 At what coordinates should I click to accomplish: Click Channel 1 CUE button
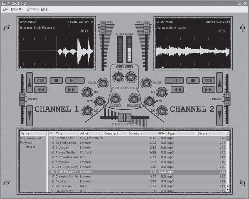coord(40,80)
